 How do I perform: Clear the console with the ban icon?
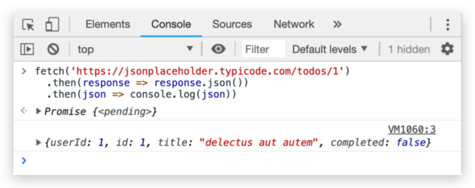point(53,49)
